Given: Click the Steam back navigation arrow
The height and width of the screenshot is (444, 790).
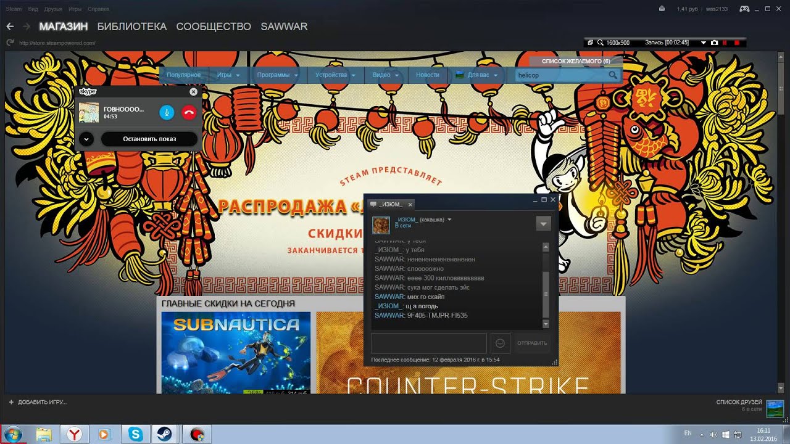Looking at the screenshot, I should 10,27.
